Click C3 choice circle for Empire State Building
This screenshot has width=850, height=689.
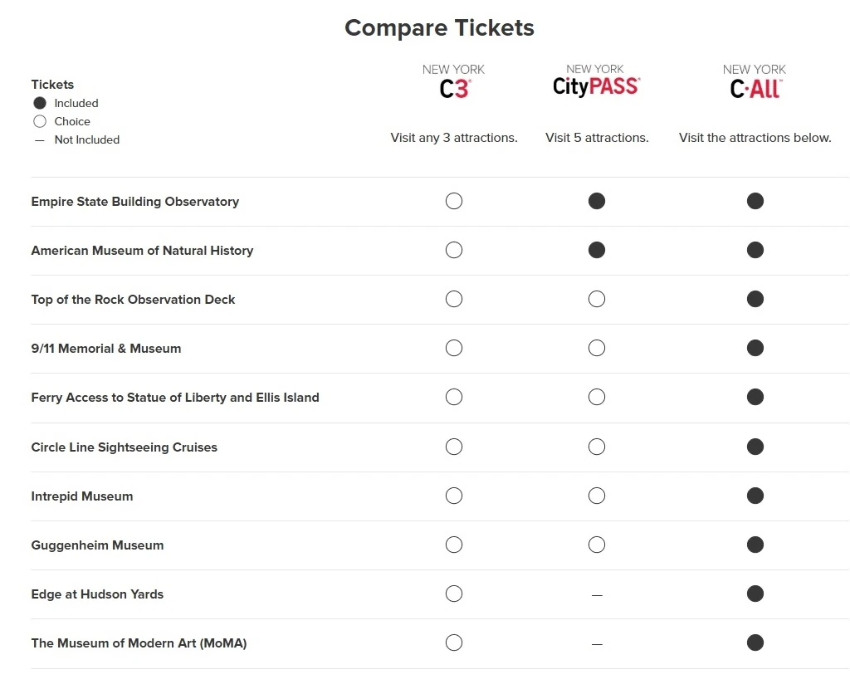pyautogui.click(x=454, y=201)
